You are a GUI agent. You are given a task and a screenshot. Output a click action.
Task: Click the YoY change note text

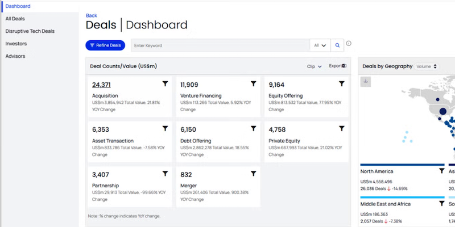(124, 216)
